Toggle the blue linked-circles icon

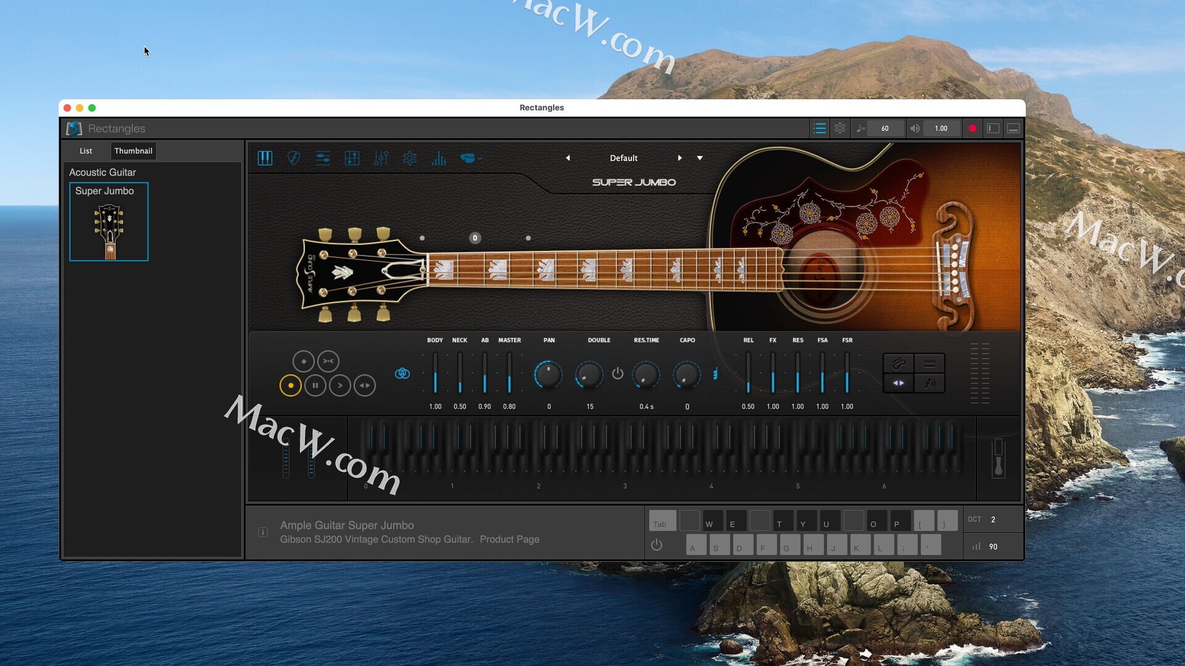tap(402, 373)
